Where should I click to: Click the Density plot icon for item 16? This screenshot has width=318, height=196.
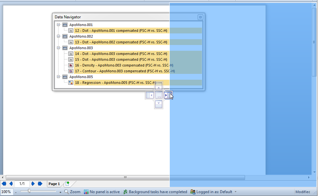point(71,65)
